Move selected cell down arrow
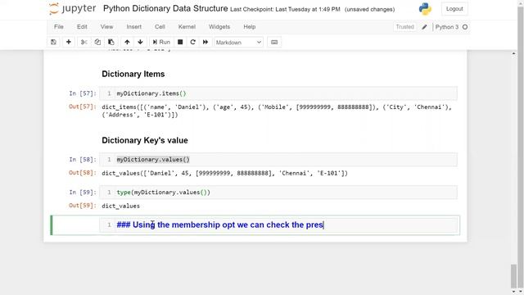This screenshot has height=295, width=524. (x=140, y=42)
